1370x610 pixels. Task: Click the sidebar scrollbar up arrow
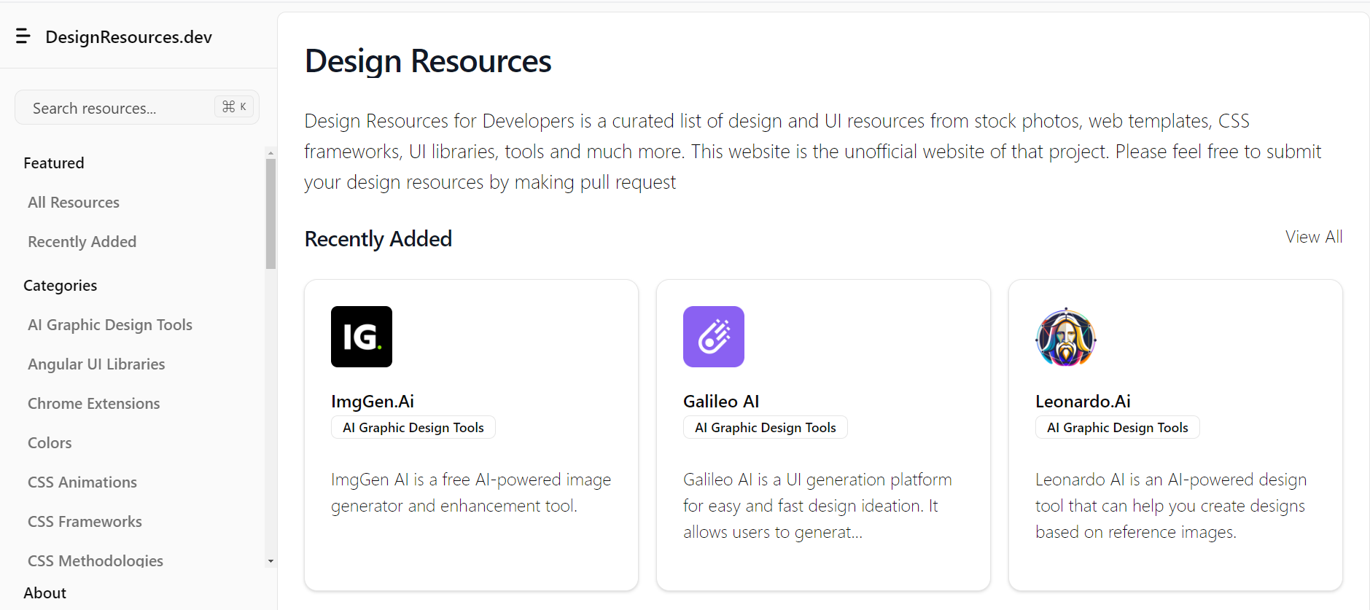271,153
